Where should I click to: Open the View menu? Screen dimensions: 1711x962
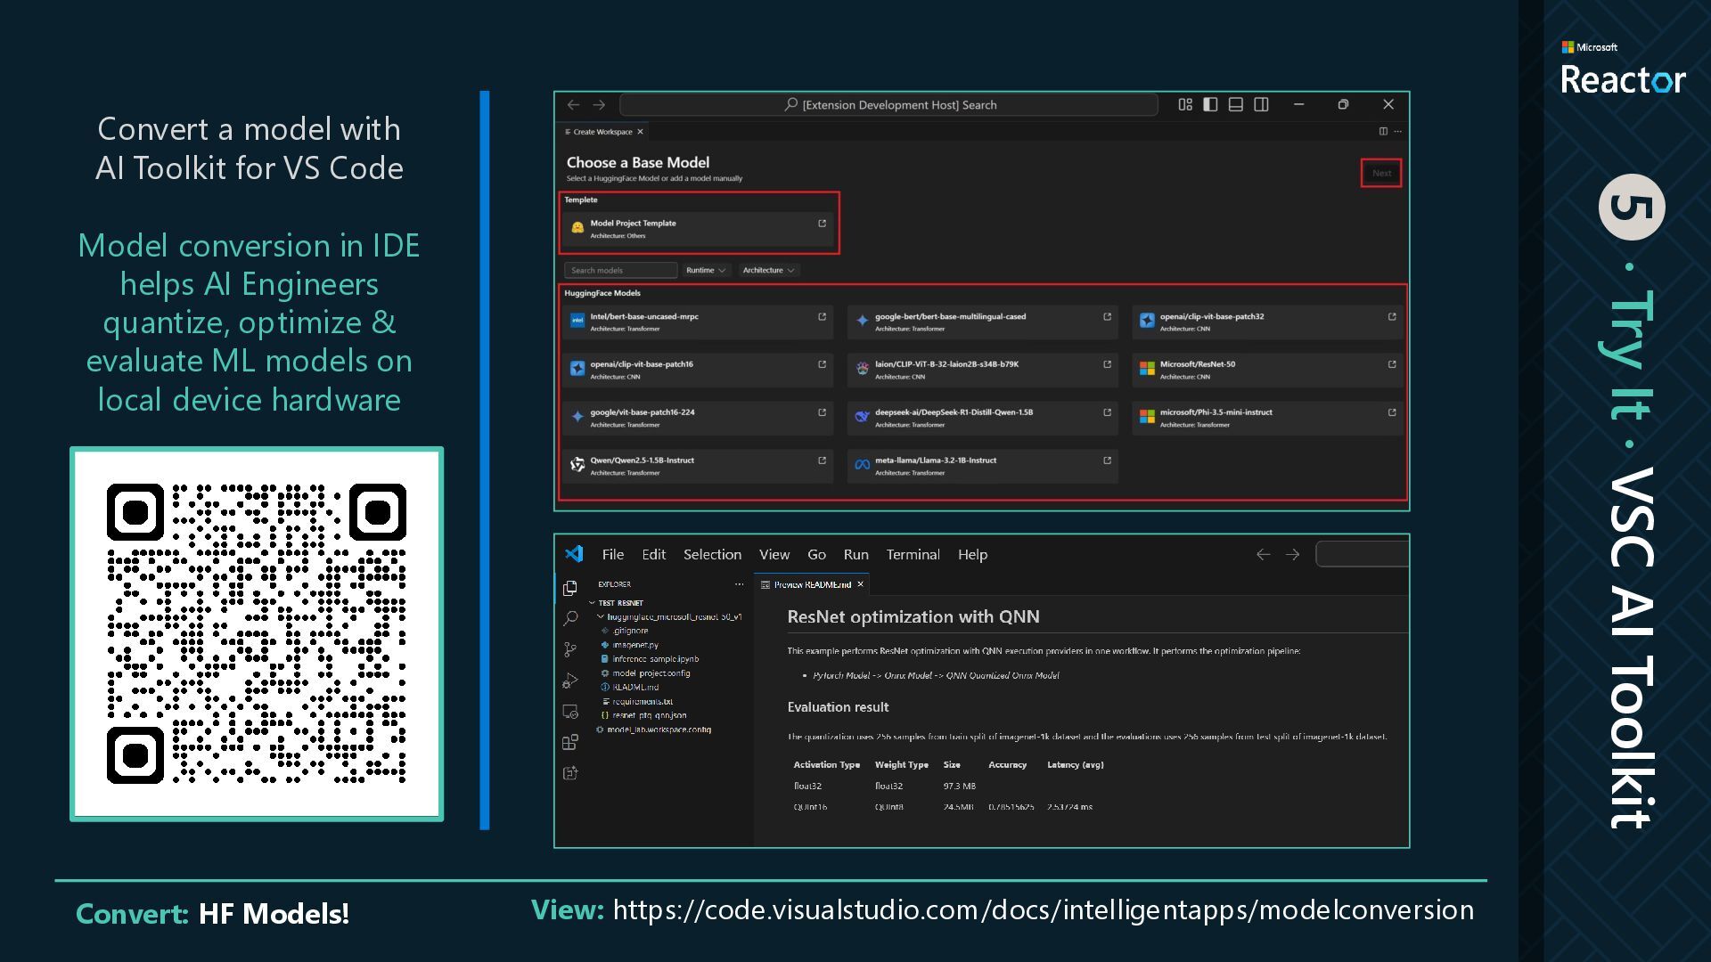tap(774, 554)
